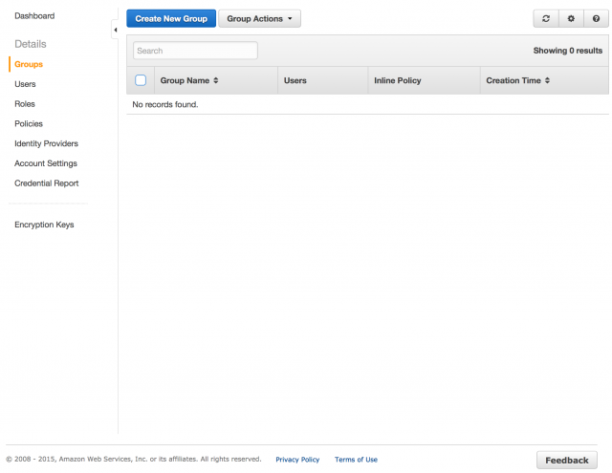Click into the Search groups field

(x=195, y=51)
